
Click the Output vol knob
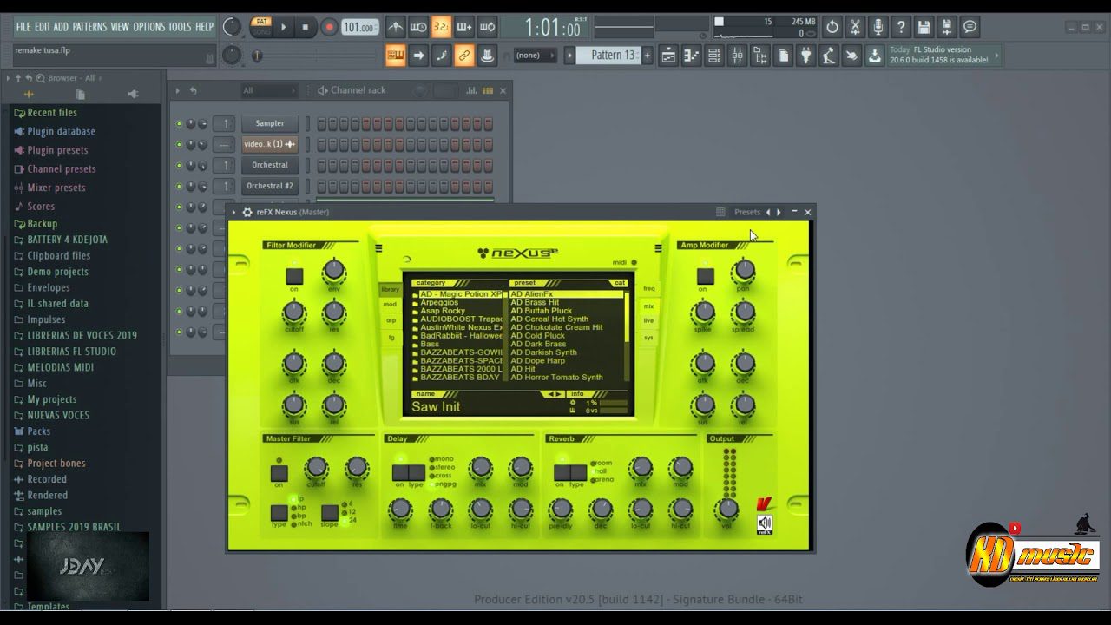(x=727, y=509)
